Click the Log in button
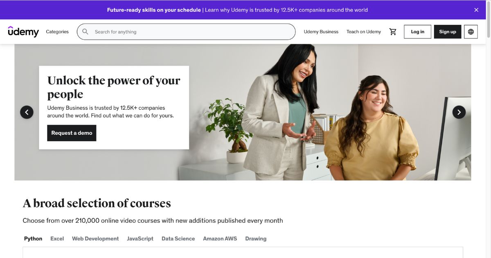This screenshot has width=491, height=258. [417, 32]
